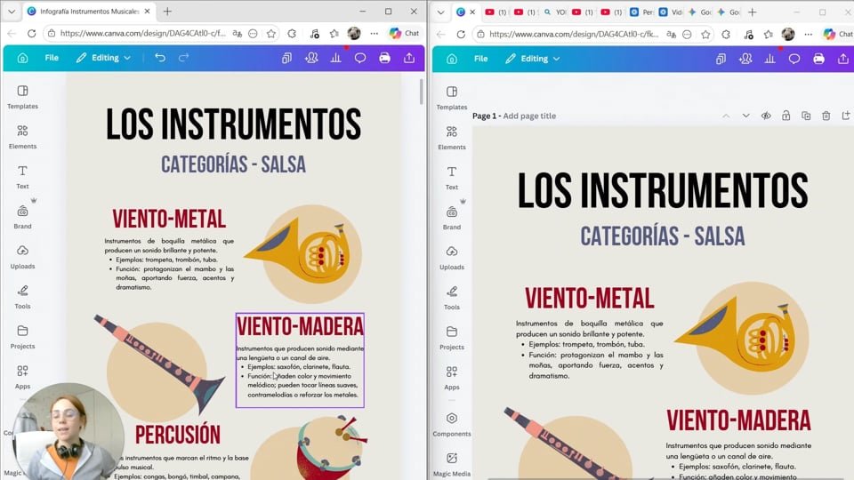Image resolution: width=854 pixels, height=480 pixels.
Task: Open Tools panel in left Canva window
Action: tap(22, 297)
